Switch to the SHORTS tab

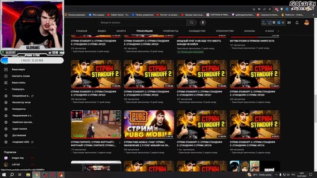coord(121,31)
